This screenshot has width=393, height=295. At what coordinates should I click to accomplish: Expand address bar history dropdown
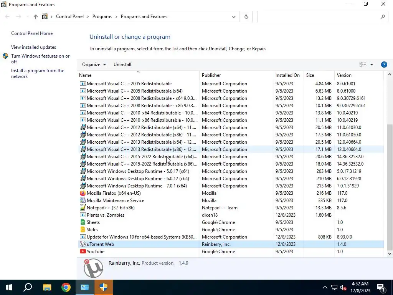pyautogui.click(x=234, y=17)
